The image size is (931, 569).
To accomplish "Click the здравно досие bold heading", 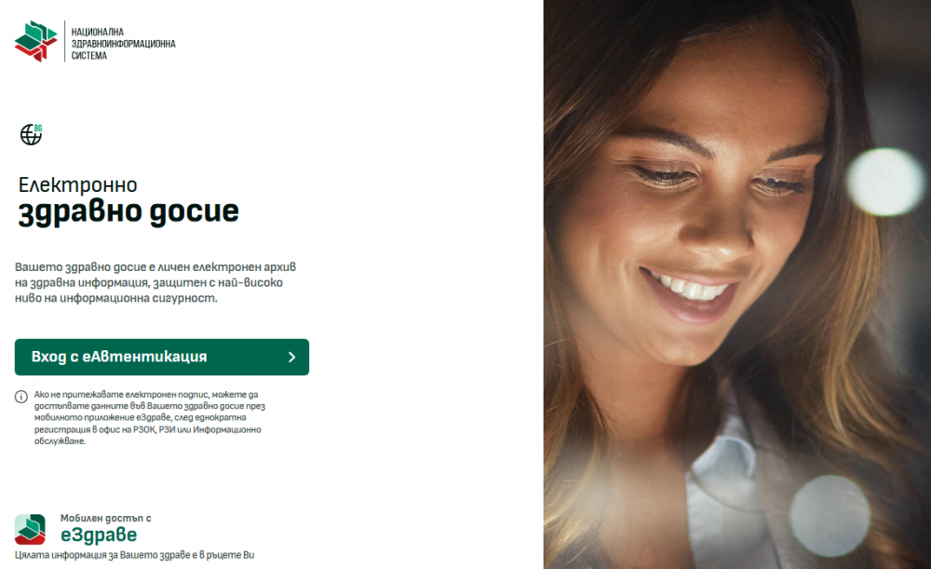I will pos(128,212).
